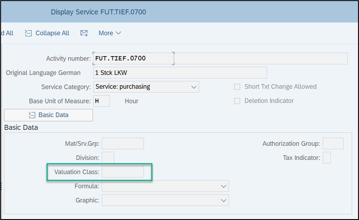Open the More menu
The image size is (359, 220).
click(110, 33)
